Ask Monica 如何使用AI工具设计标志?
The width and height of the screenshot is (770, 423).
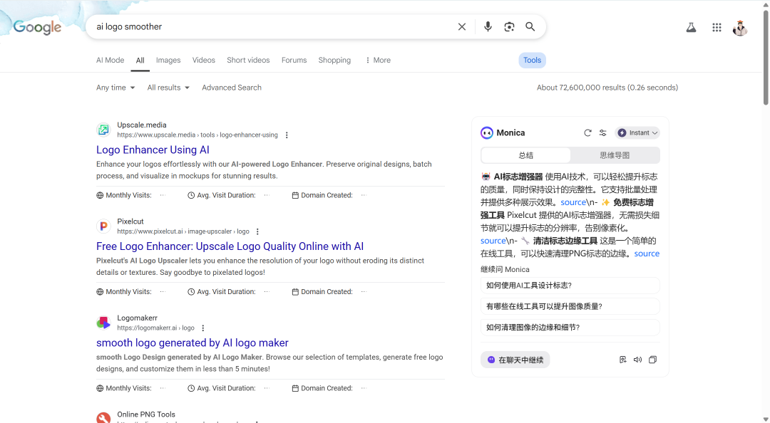pyautogui.click(x=570, y=285)
